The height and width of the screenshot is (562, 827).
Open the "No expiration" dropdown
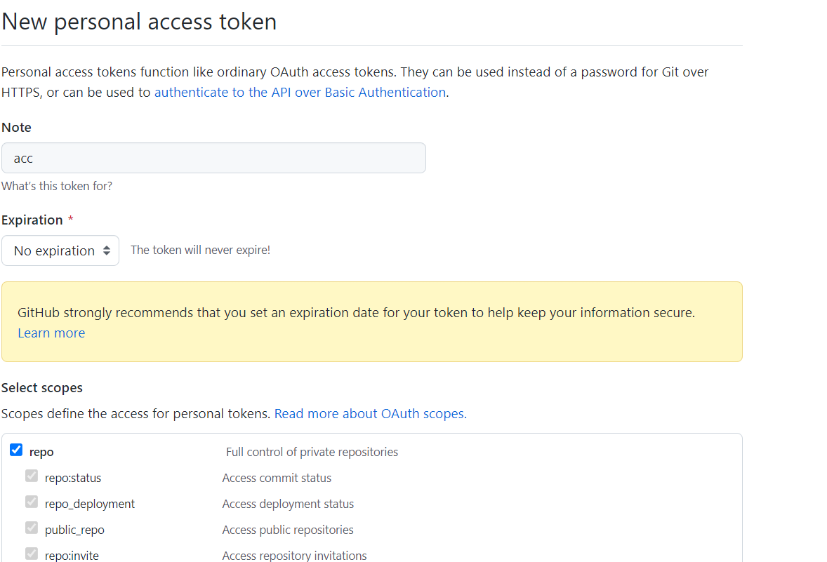pos(60,250)
